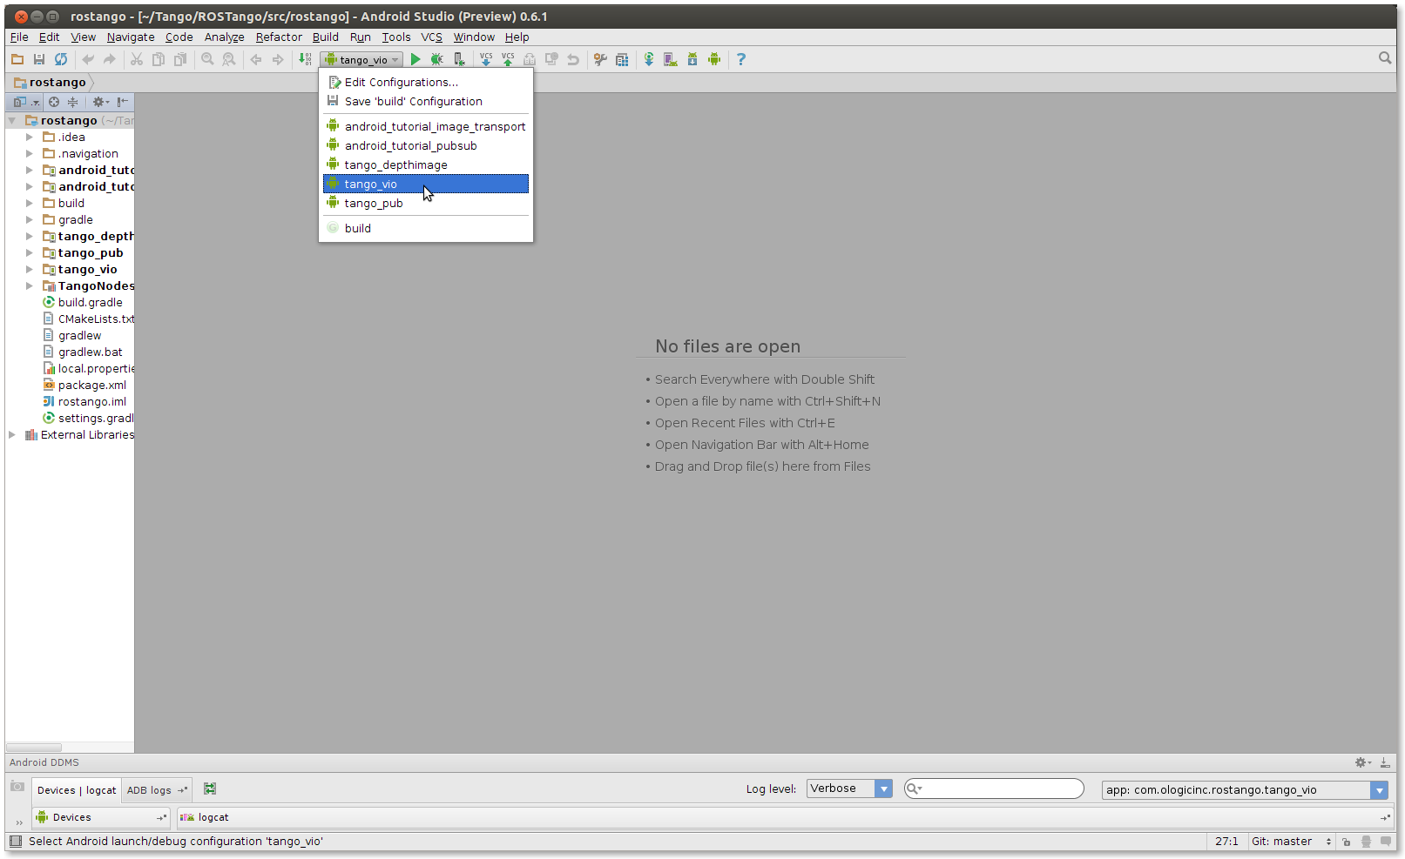Image resolution: width=1405 pixels, height=859 pixels.
Task: Click the Search Everywhere magnifier icon
Action: click(x=1385, y=58)
